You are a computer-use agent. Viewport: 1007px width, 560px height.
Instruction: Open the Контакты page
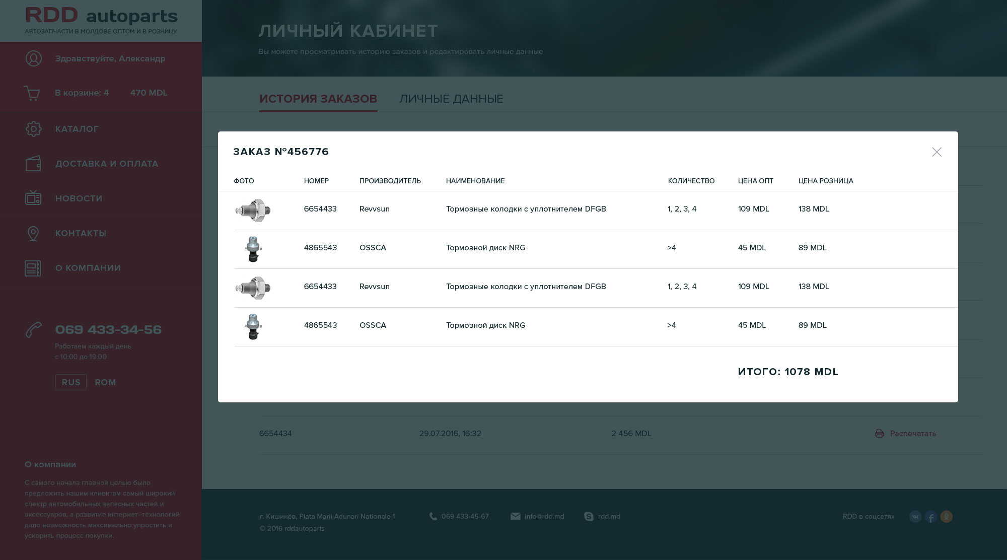[x=81, y=233]
